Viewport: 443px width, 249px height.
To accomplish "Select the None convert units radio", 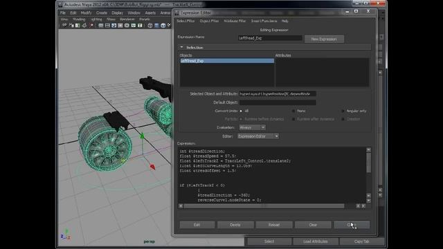I will (x=293, y=111).
